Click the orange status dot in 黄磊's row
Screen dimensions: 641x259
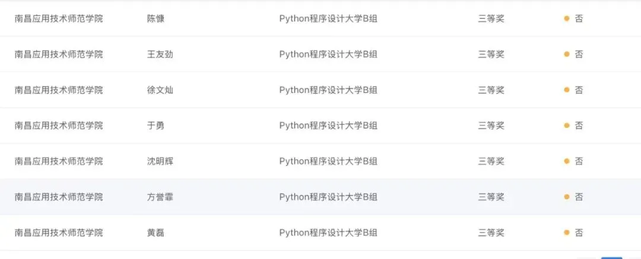pyautogui.click(x=567, y=233)
